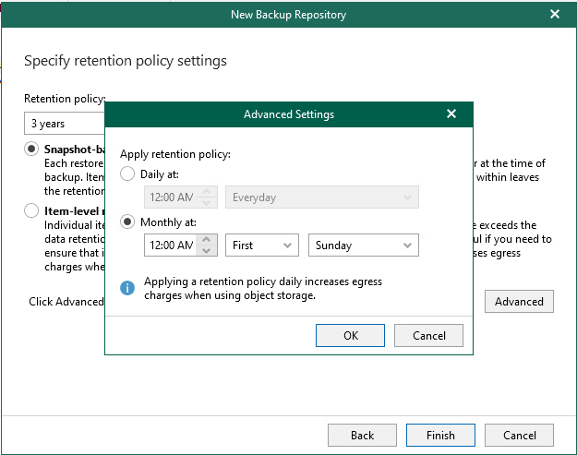Screen dimensions: 577x455
Task: Click the Specify retention policy settings heading
Action: [126, 61]
